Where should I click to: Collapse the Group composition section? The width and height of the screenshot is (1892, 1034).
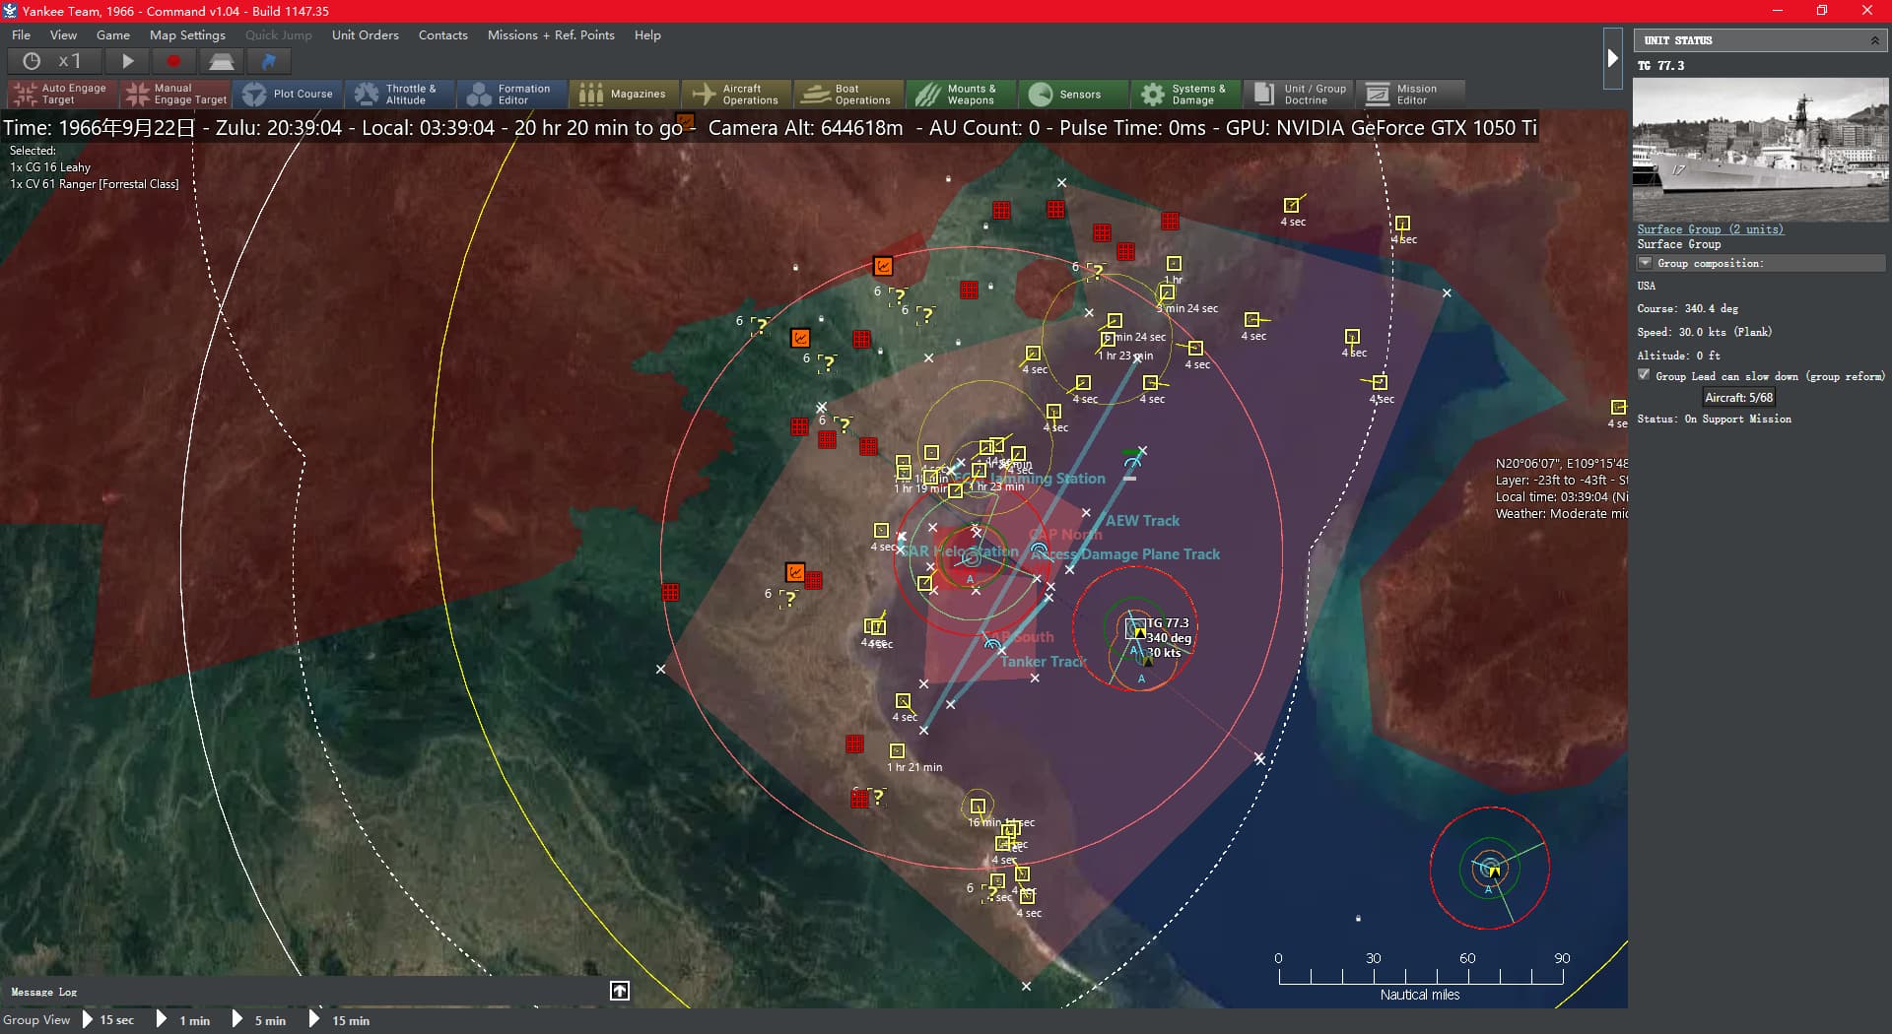(x=1645, y=263)
